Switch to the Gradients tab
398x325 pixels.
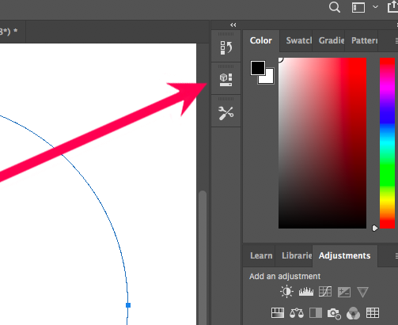click(x=332, y=40)
